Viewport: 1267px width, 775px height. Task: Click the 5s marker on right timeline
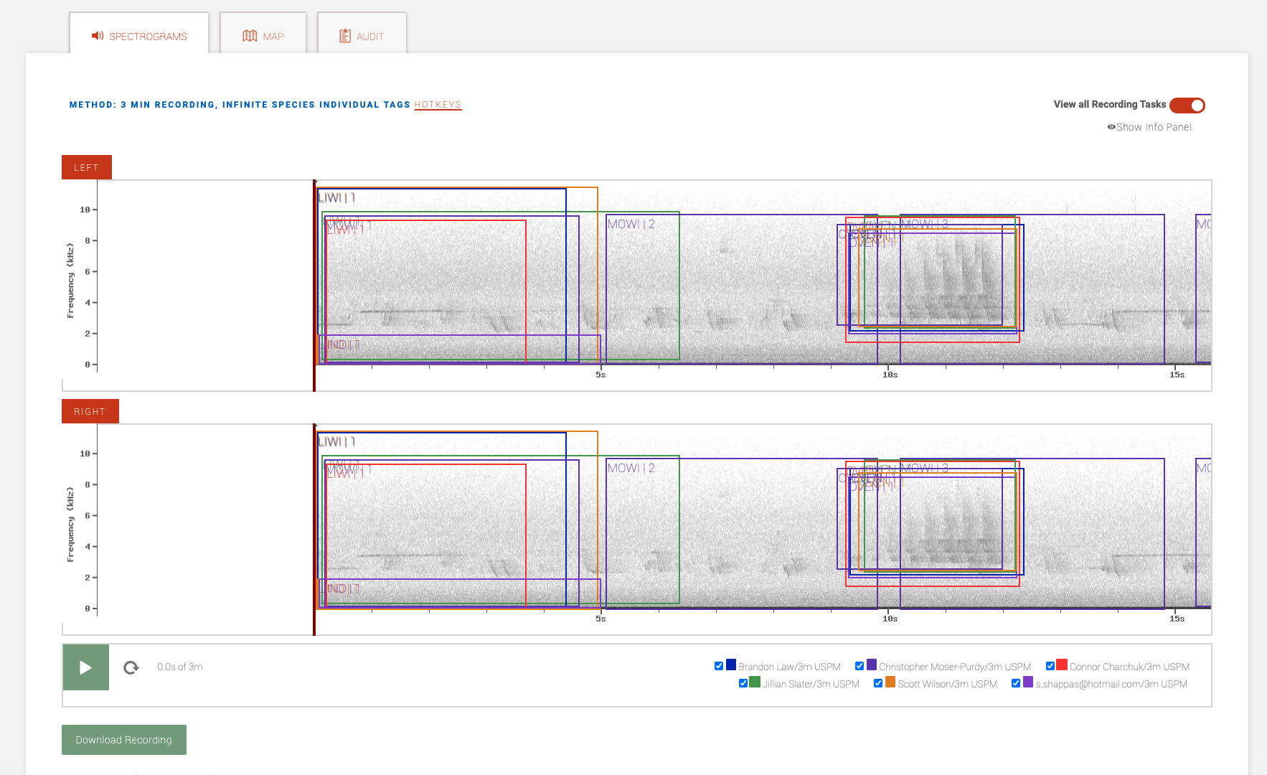pos(600,619)
